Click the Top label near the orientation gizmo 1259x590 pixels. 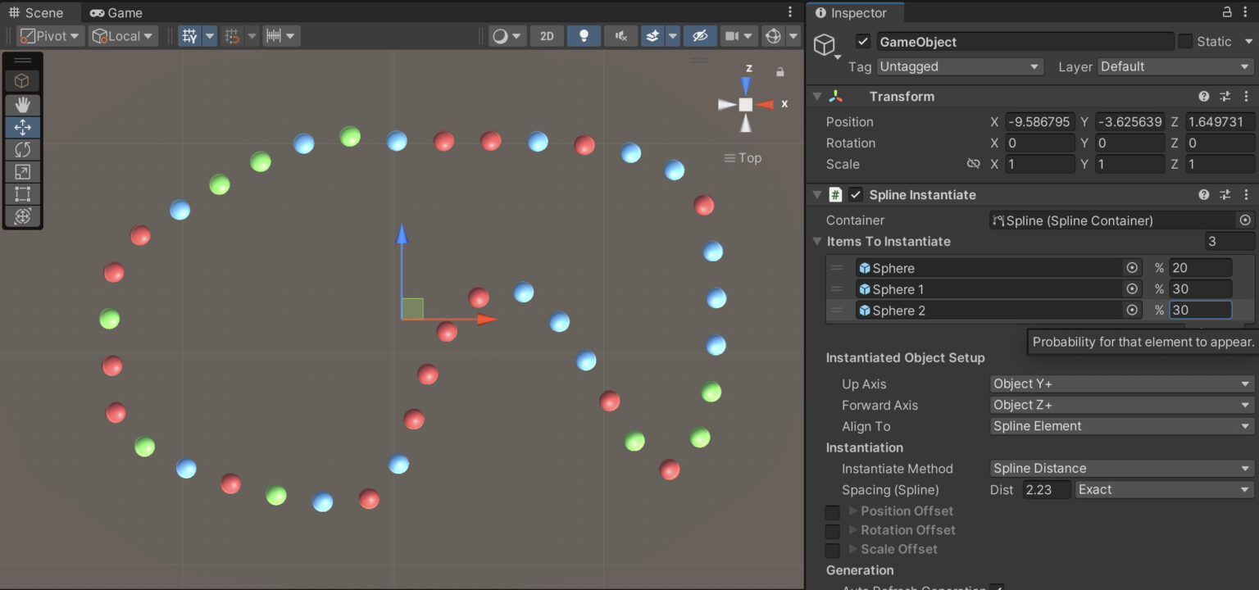click(x=748, y=157)
